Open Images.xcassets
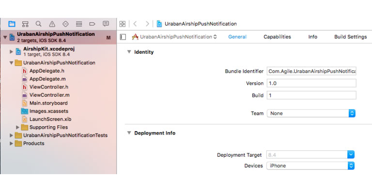Screen dimensions: 372x194 click(x=48, y=111)
